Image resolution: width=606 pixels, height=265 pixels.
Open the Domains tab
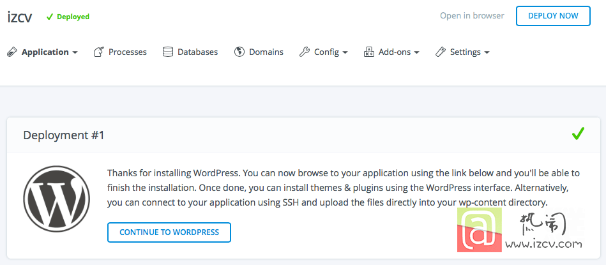(x=266, y=52)
